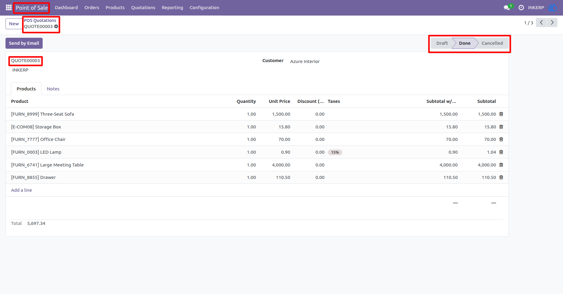Delete the Storage Box line
This screenshot has width=563, height=294.
(x=501, y=127)
